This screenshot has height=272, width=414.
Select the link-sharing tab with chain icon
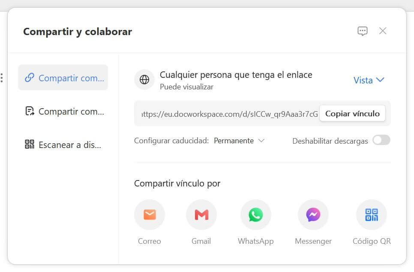pyautogui.click(x=63, y=78)
